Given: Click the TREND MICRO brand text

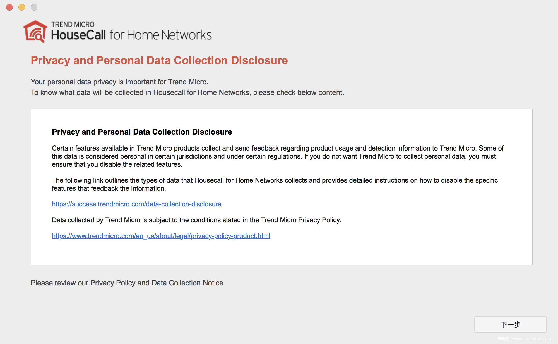Looking at the screenshot, I should coord(73,24).
